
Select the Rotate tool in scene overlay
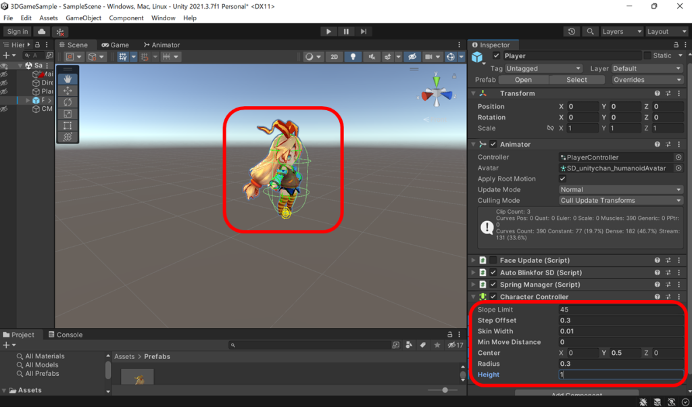point(68,102)
